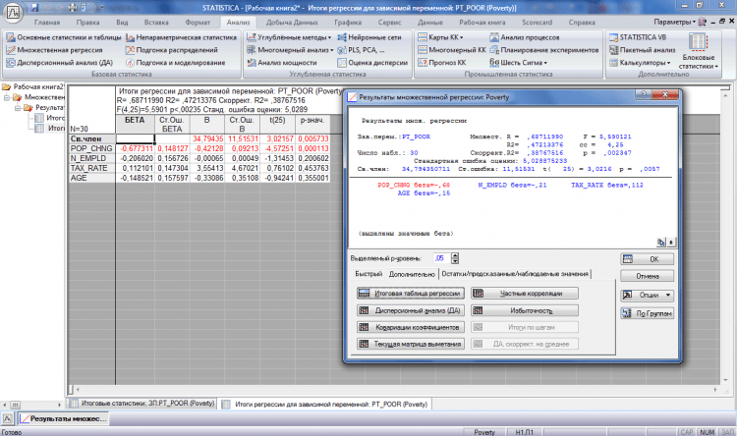Open Подгонка и моделирование
Image resolution: width=737 pixels, height=436 pixels.
175,63
